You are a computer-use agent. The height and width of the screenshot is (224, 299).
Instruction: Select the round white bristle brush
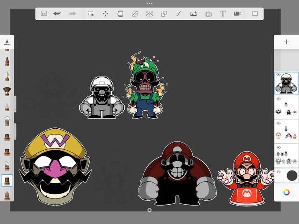(7, 121)
